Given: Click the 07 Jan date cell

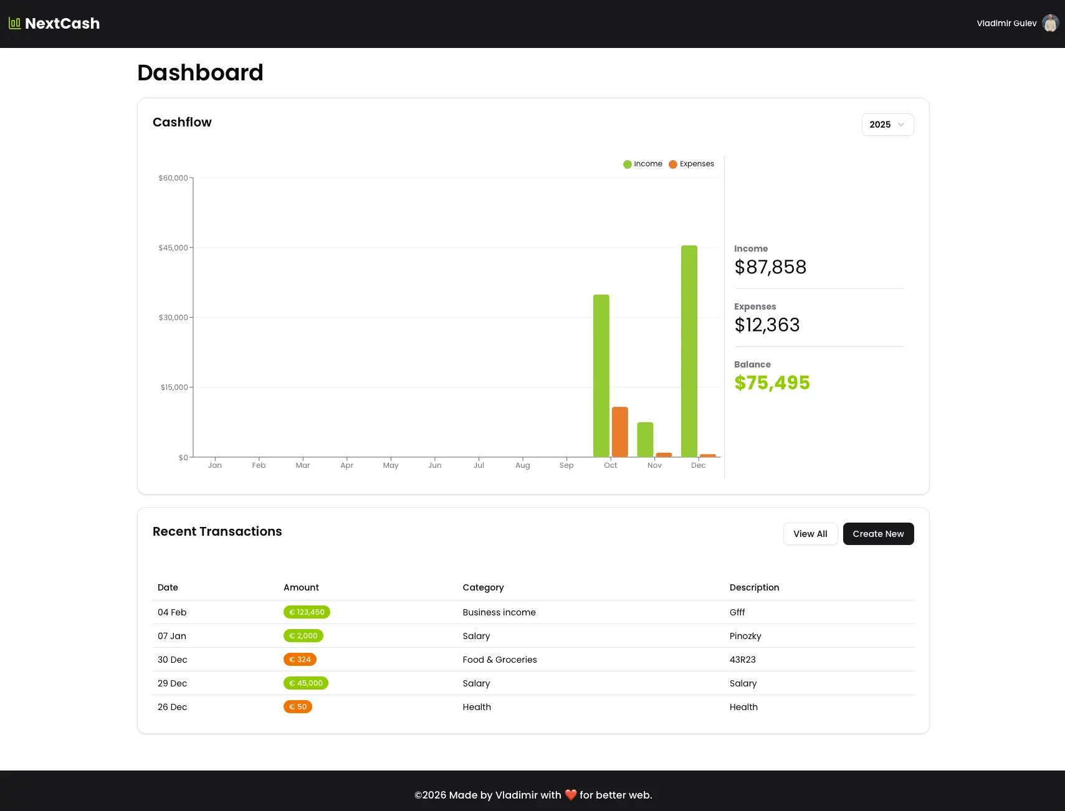Looking at the screenshot, I should tap(172, 636).
